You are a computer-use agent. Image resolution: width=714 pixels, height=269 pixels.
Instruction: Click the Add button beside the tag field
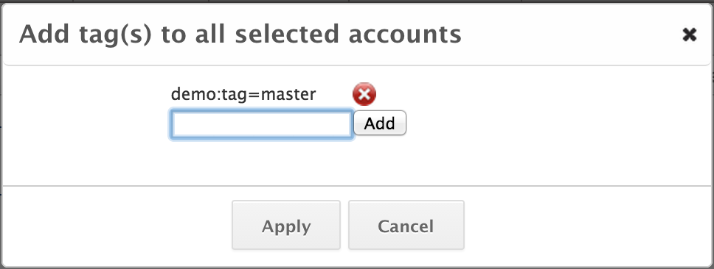point(380,123)
